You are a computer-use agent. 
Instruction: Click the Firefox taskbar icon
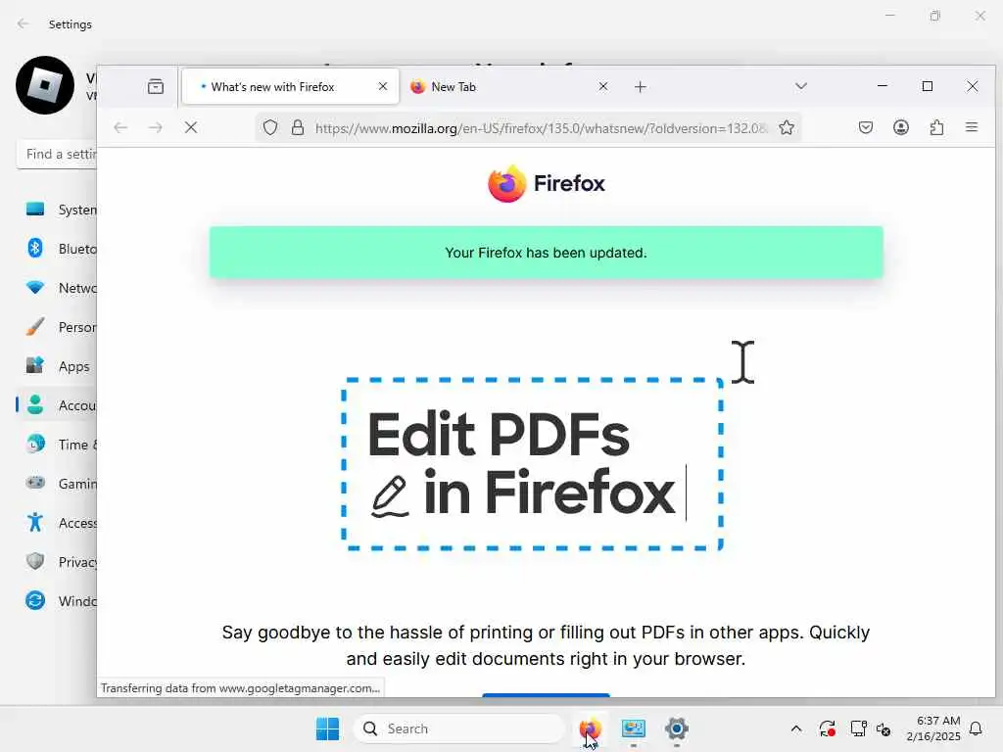coord(590,728)
